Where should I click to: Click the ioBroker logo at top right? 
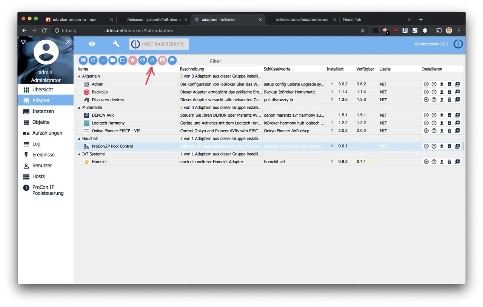[x=458, y=44]
